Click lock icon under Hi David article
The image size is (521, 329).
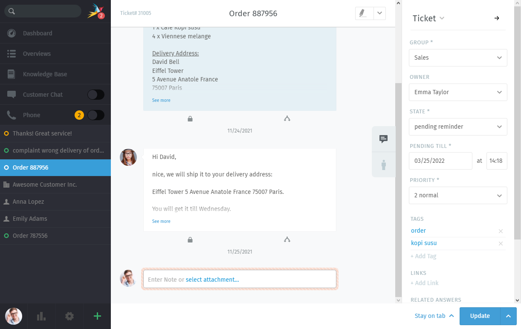[x=190, y=240]
